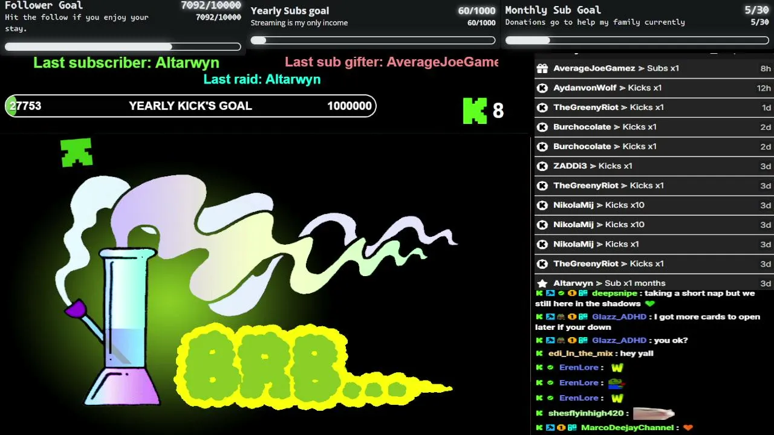Click 'YEARLY KICK'S GOAL' label
Image resolution: width=774 pixels, height=435 pixels.
pyautogui.click(x=190, y=106)
